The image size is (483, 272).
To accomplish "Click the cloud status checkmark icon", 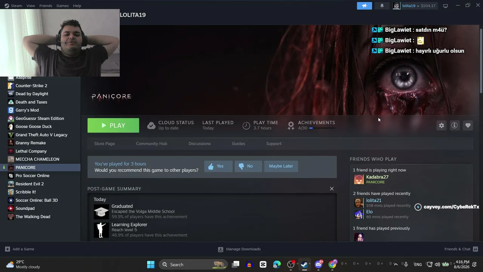I will (x=151, y=125).
